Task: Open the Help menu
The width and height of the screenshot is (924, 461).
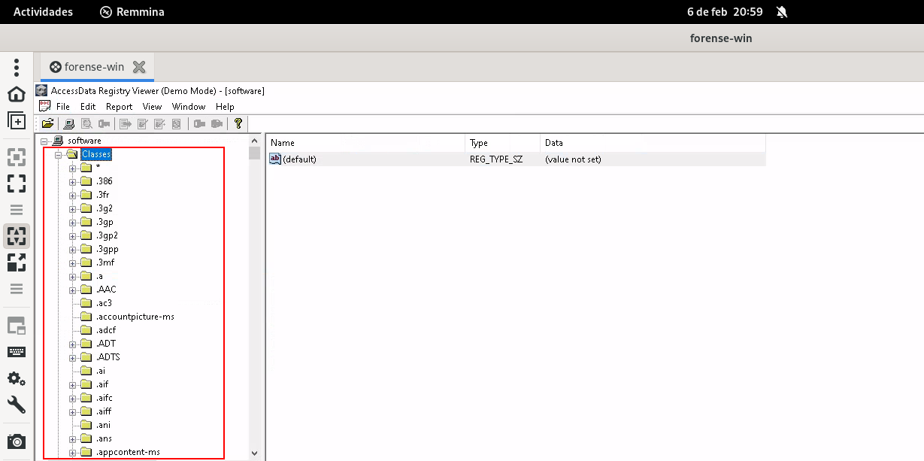Action: [x=225, y=107]
